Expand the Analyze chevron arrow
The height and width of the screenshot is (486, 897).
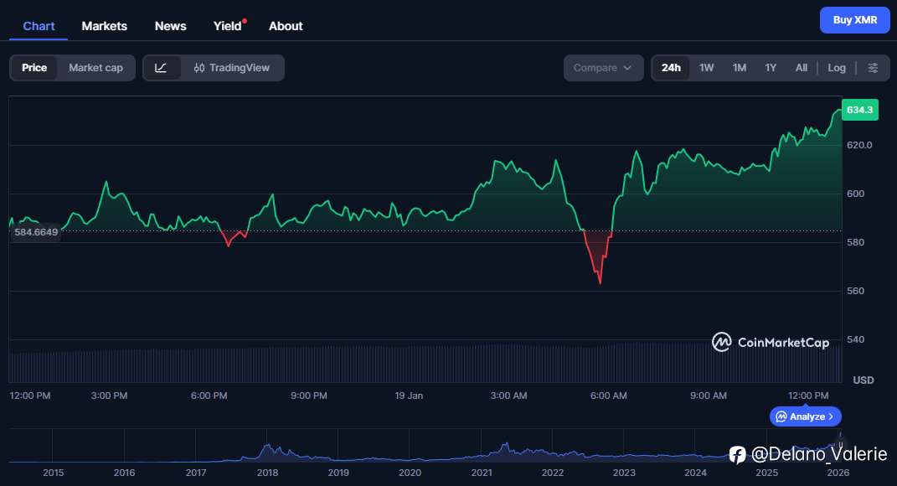831,416
